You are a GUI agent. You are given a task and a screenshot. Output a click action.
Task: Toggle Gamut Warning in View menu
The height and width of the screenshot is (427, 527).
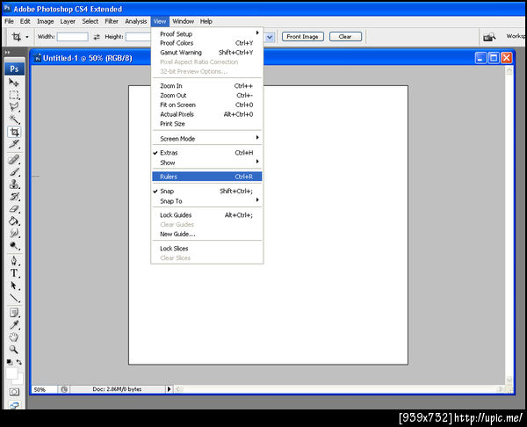click(206, 53)
